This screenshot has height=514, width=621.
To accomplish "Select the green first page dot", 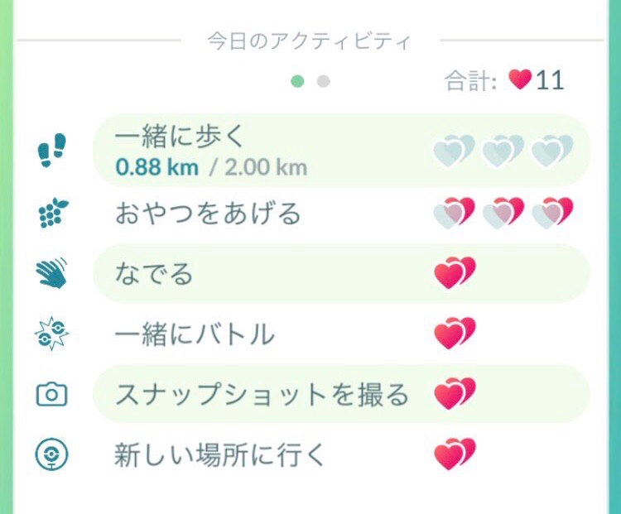I will coord(297,81).
